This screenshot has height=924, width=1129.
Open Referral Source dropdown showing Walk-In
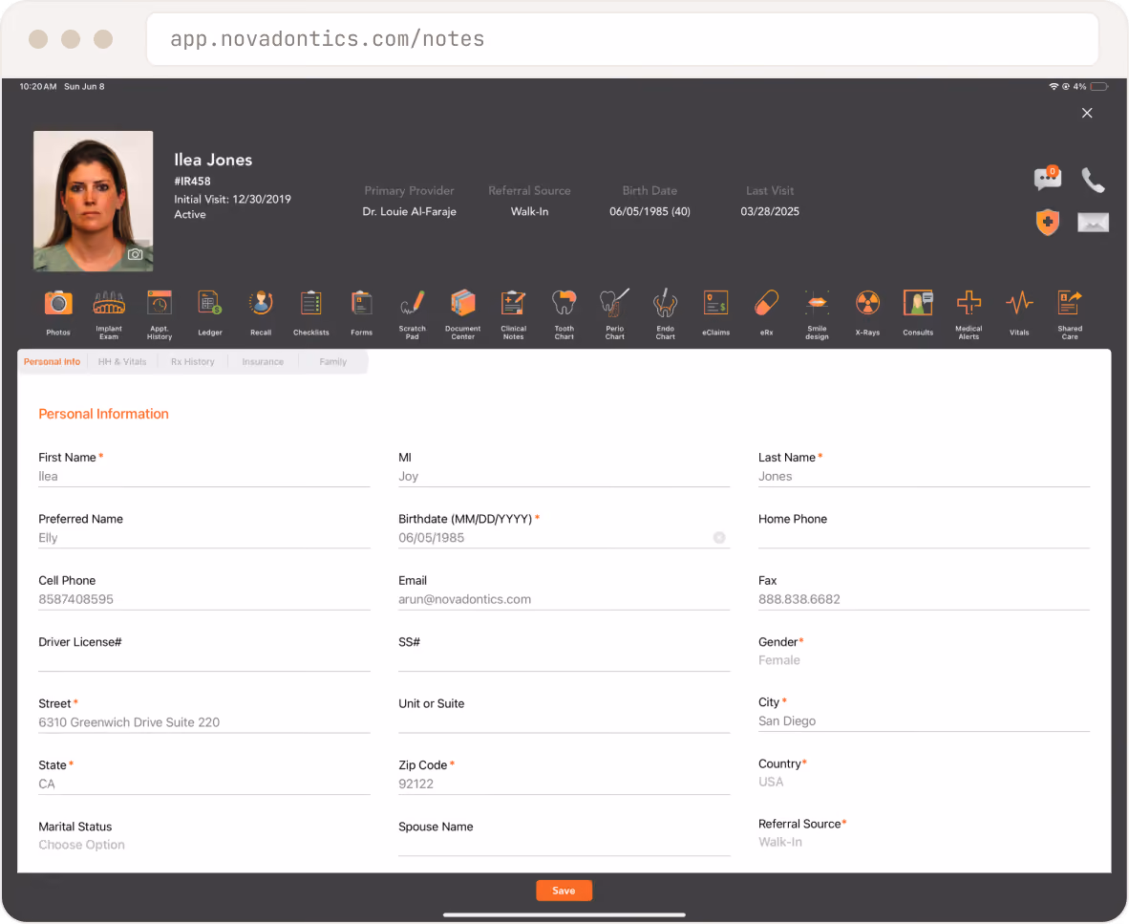(x=924, y=842)
